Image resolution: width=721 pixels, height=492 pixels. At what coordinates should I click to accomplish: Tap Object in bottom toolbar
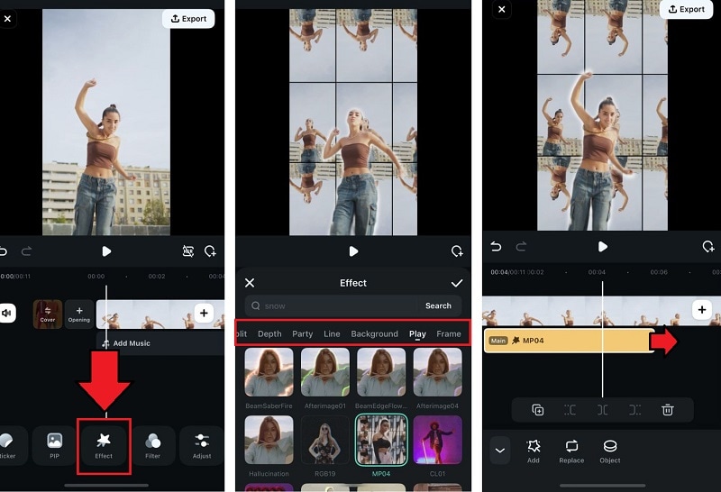coord(610,451)
